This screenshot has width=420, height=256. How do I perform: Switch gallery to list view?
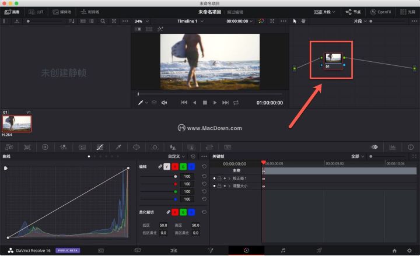tap(92, 21)
